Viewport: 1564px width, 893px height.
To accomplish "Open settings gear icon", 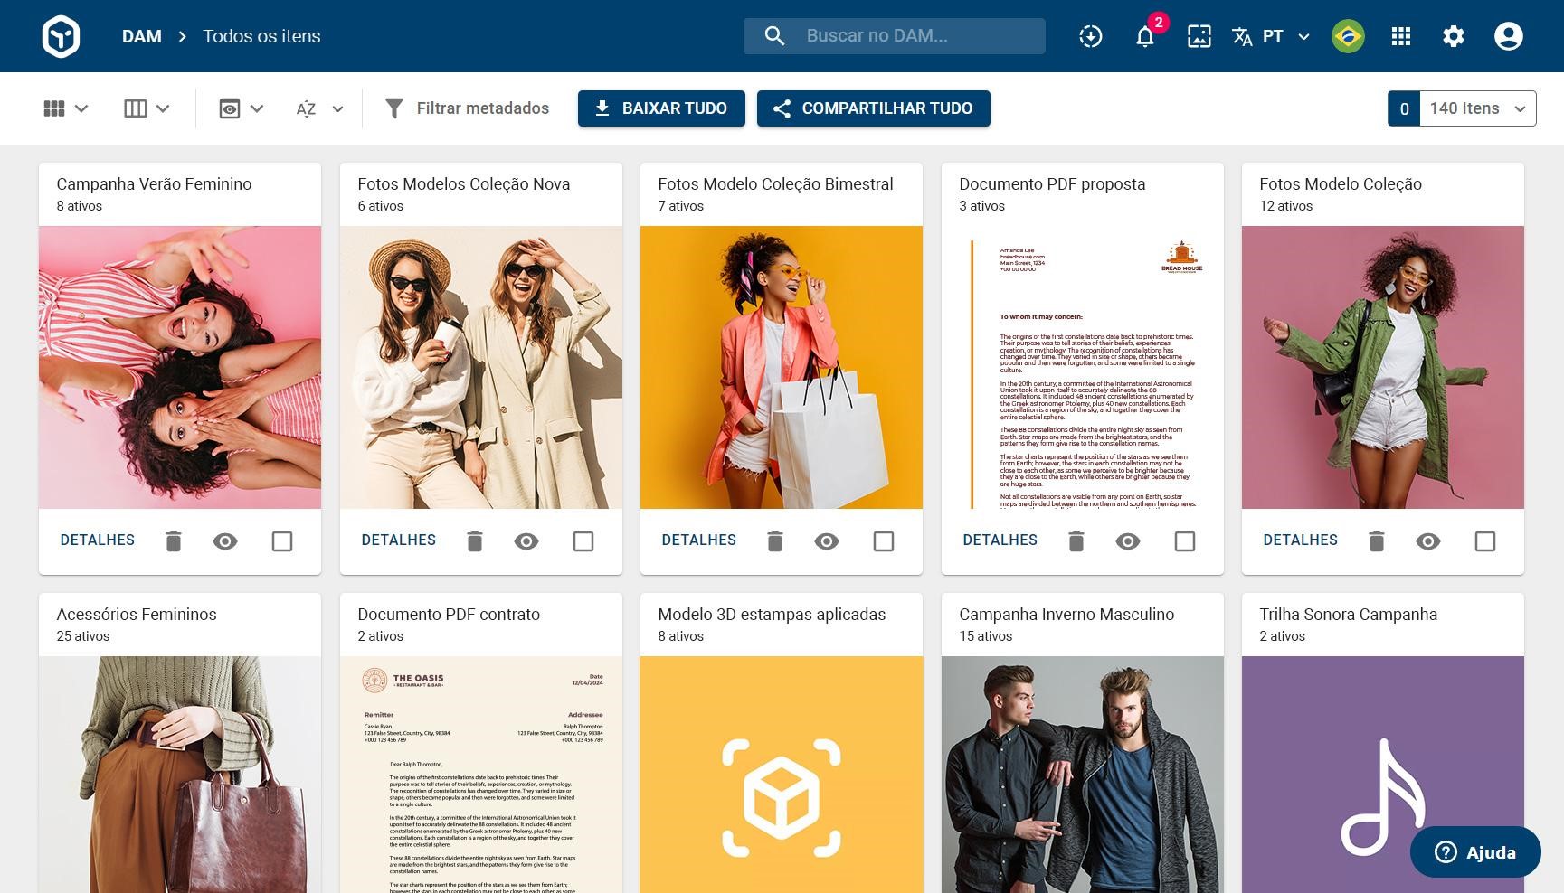I will pyautogui.click(x=1454, y=36).
